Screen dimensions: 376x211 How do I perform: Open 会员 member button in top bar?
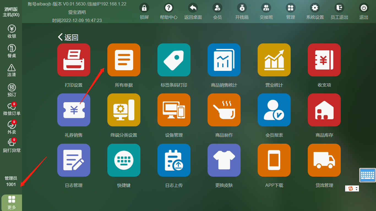point(217,12)
